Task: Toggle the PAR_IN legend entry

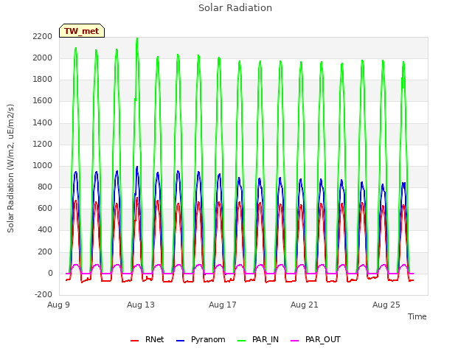Action: point(258,339)
